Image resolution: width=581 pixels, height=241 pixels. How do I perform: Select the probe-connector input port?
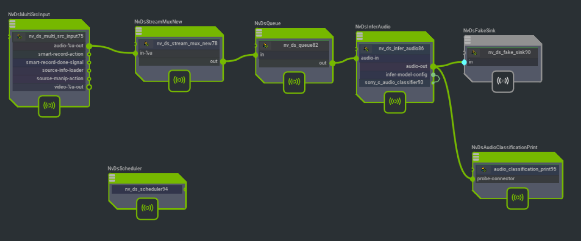pos(472,179)
